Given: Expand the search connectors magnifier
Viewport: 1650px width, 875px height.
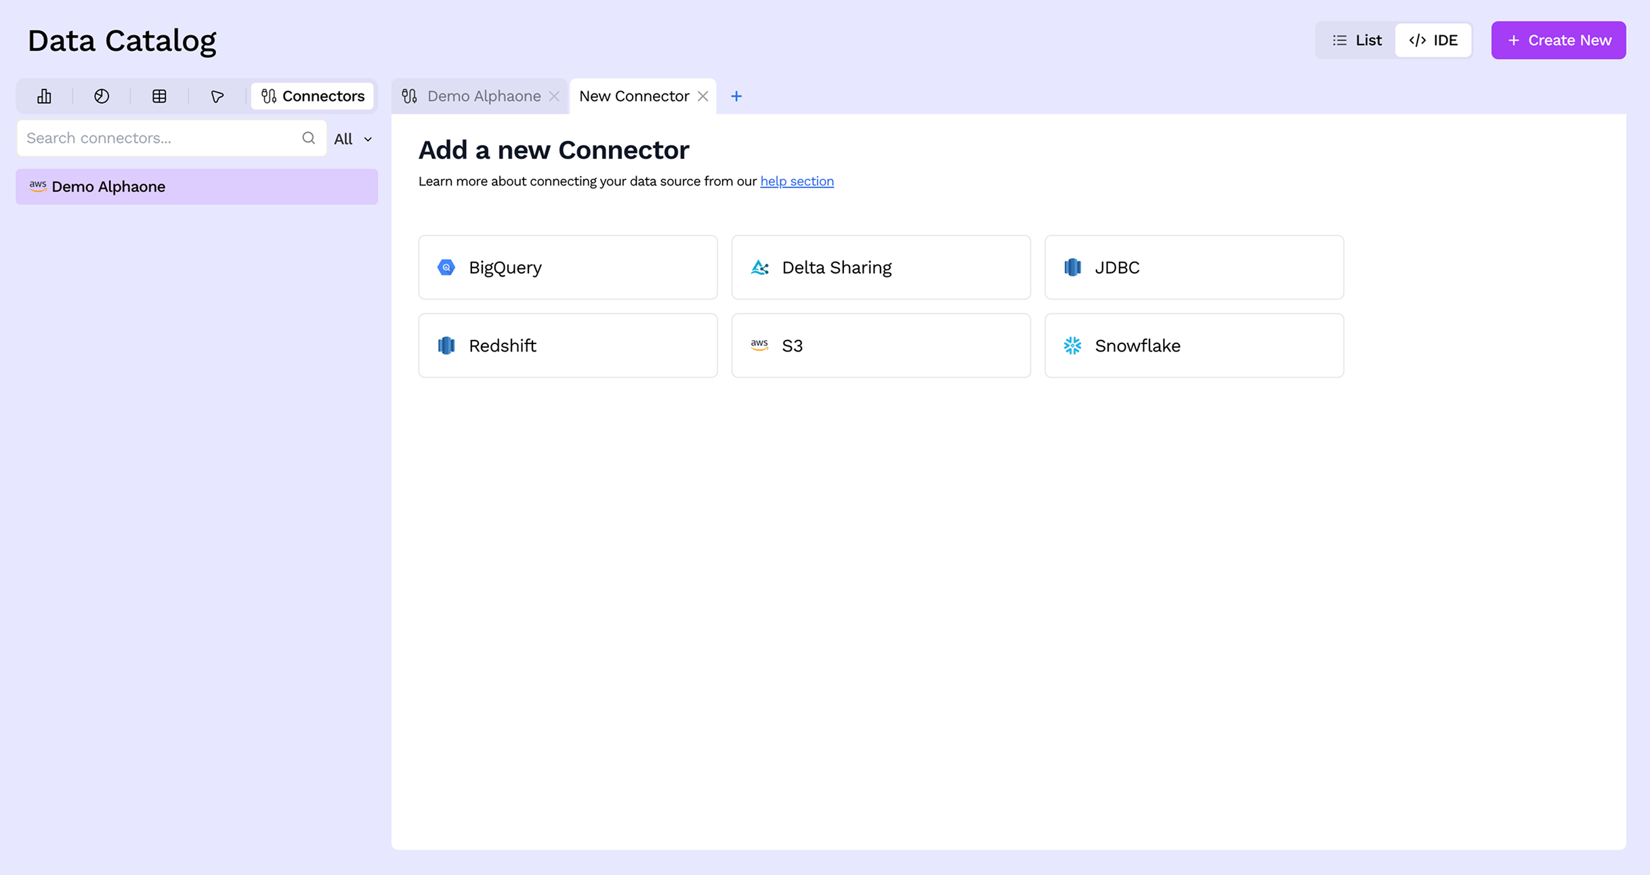Looking at the screenshot, I should [308, 137].
